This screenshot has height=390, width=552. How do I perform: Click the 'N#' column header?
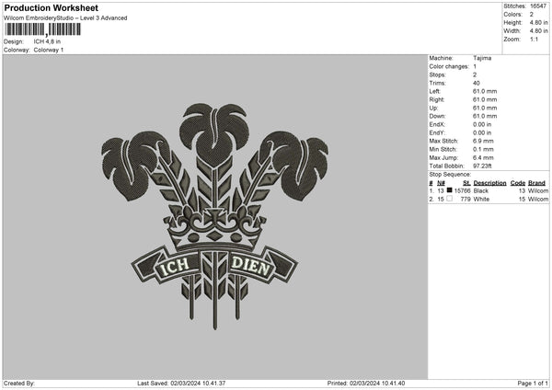441,183
